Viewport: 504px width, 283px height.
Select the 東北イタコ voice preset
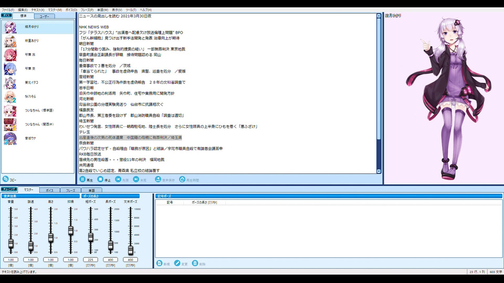38,82
